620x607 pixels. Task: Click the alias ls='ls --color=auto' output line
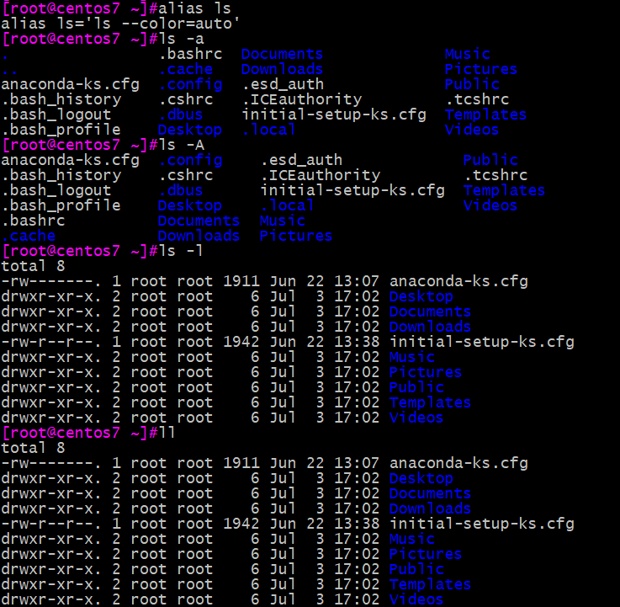(x=120, y=24)
